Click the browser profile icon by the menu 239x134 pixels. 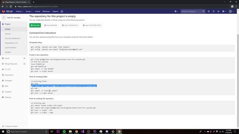232,7
